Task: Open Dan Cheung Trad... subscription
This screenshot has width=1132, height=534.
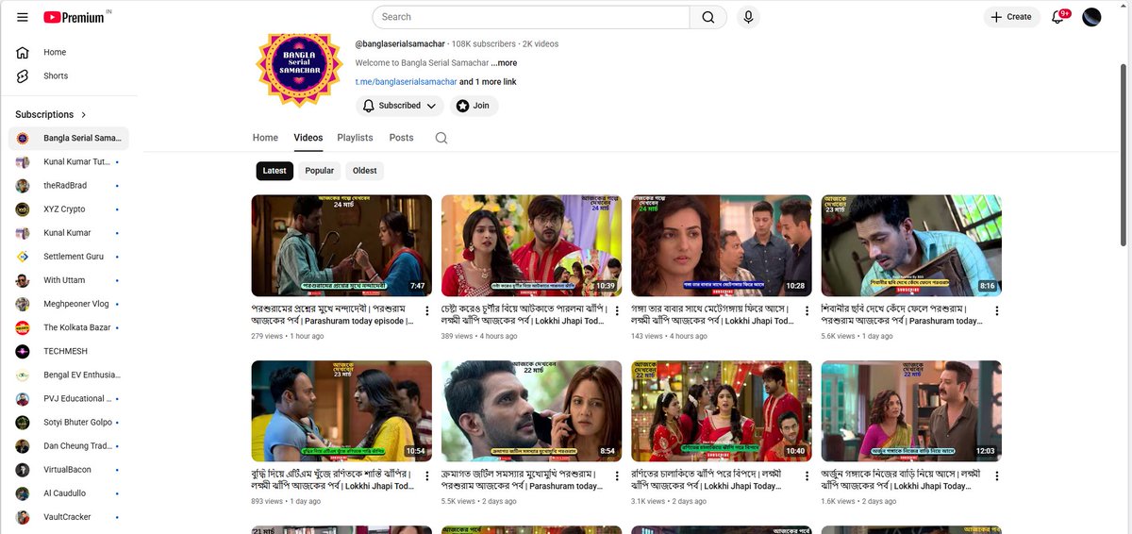Action: (68, 445)
